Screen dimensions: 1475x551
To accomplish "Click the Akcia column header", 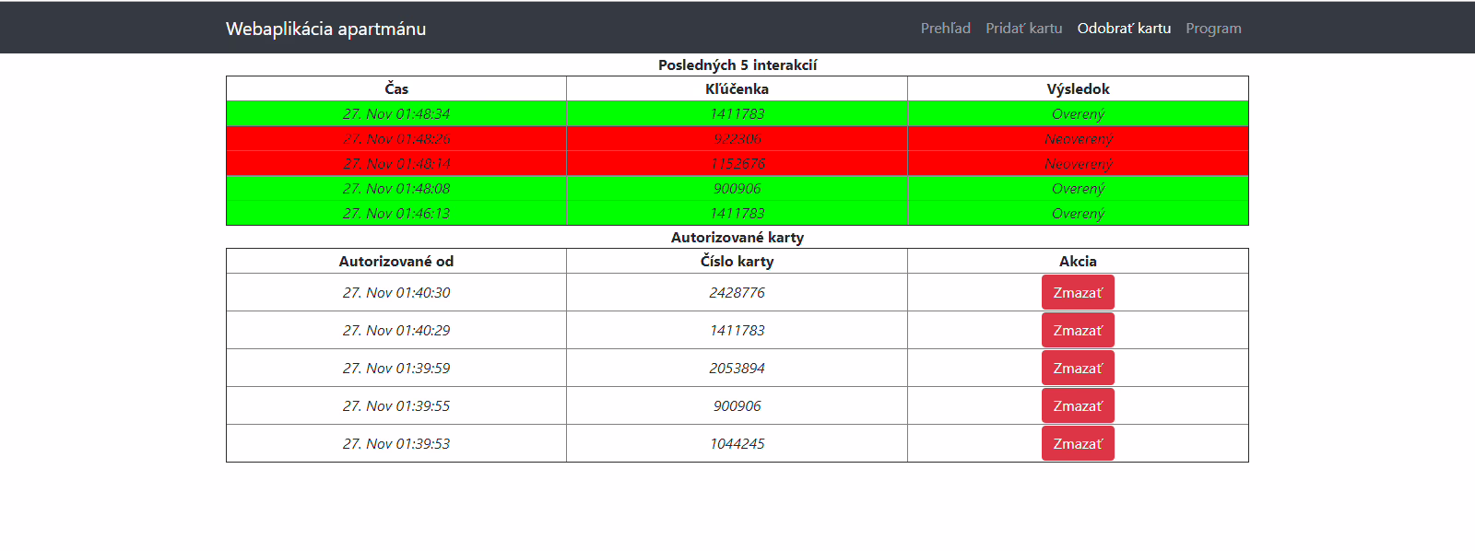I will (x=1078, y=262).
